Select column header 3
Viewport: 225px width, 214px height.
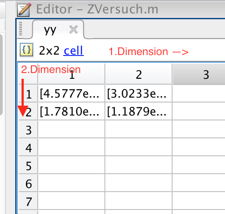click(199, 74)
